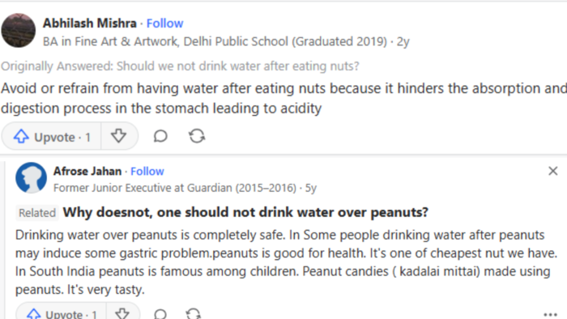This screenshot has width=567, height=319.
Task: Open comments on Abhilash Mishra's answer
Action: [x=160, y=137]
